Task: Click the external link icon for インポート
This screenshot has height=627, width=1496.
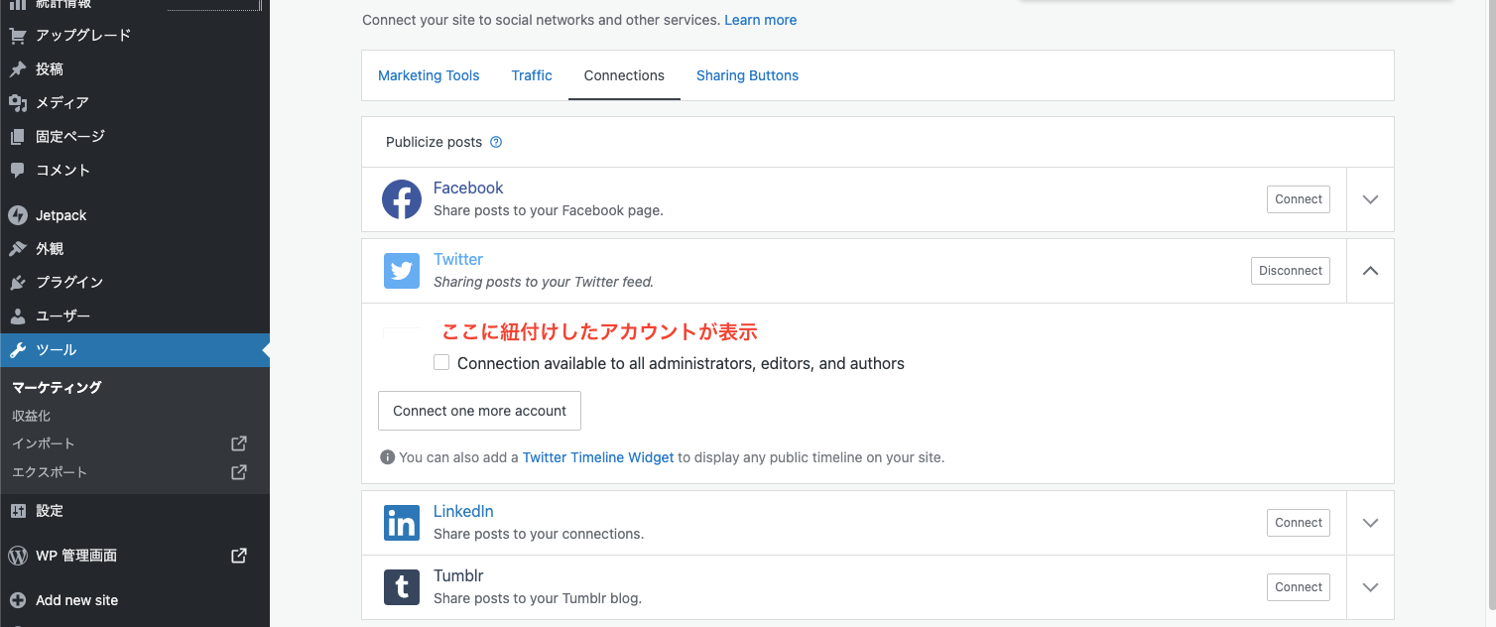Action: (239, 443)
